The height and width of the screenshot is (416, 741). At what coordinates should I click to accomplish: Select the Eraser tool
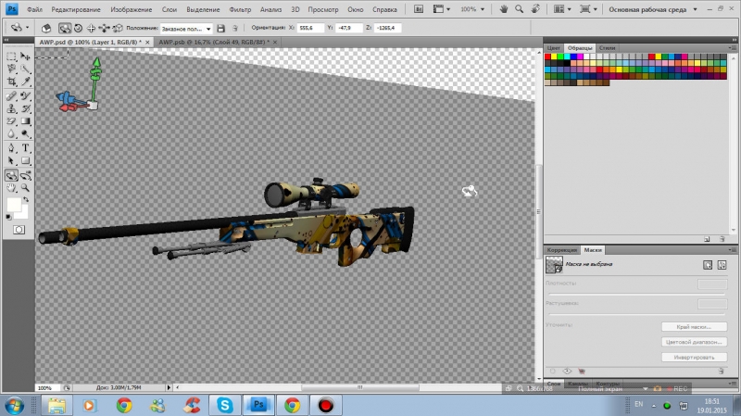pyautogui.click(x=11, y=121)
